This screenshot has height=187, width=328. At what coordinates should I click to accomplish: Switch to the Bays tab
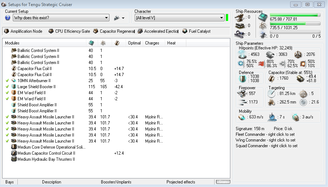pos(9,182)
